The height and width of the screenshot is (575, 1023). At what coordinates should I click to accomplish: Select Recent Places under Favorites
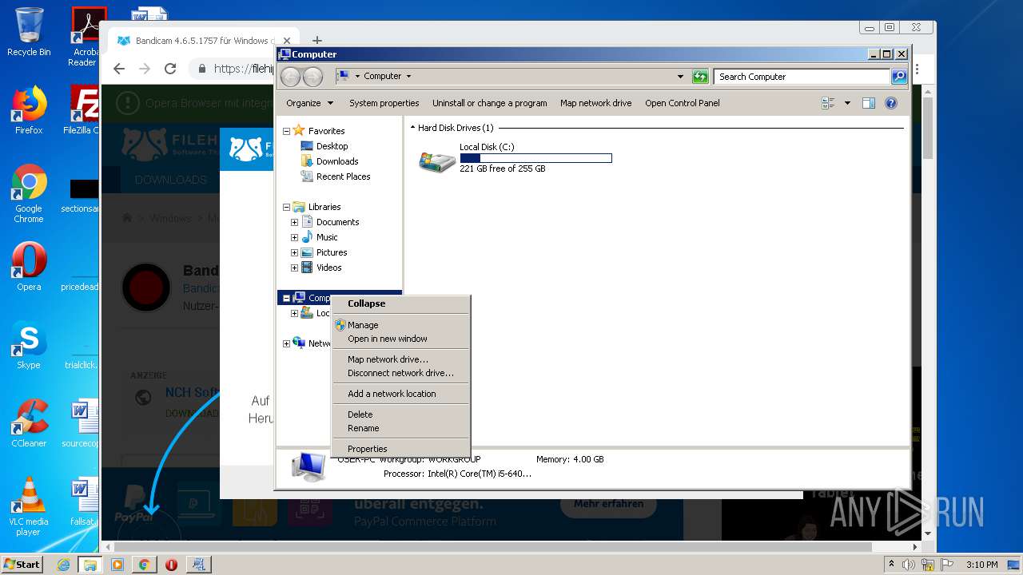343,176
